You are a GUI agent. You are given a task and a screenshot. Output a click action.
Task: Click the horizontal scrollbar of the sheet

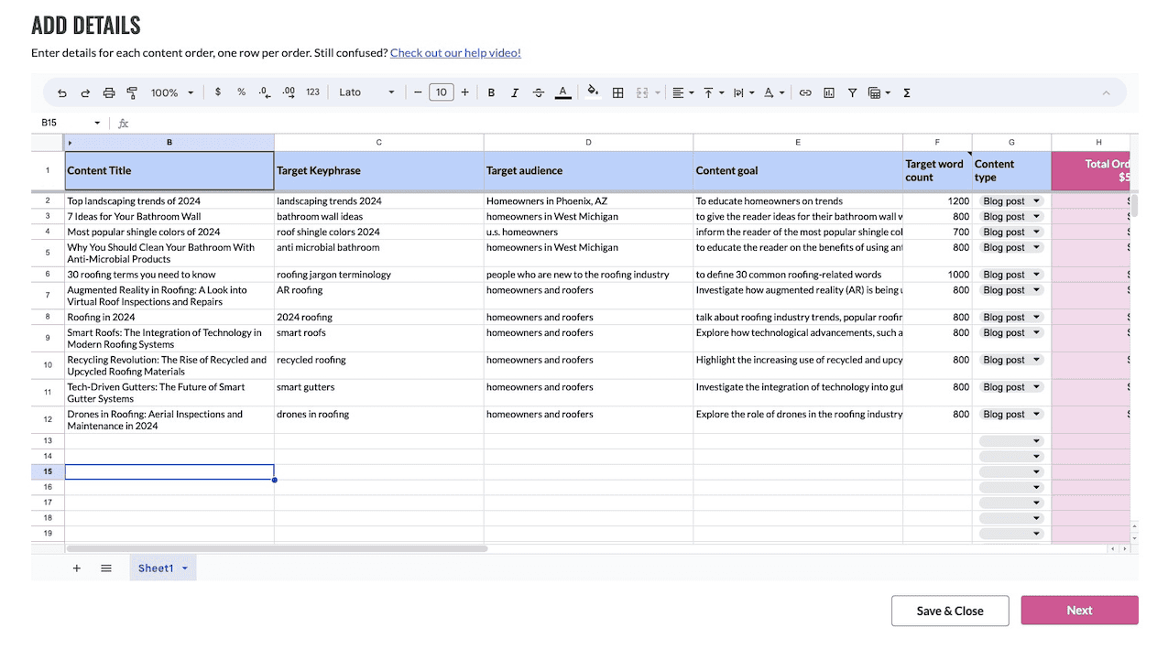277,549
